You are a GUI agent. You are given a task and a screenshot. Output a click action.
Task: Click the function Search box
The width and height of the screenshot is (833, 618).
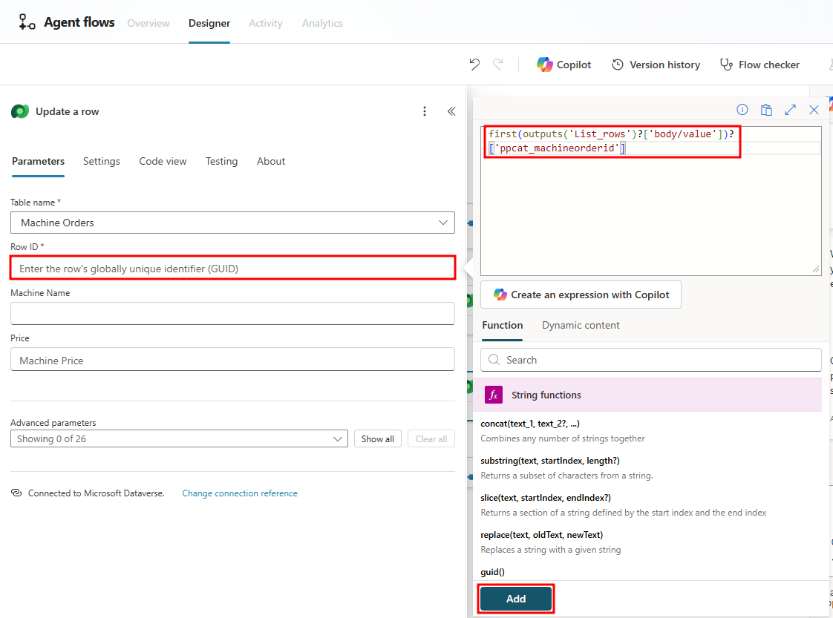pyautogui.click(x=651, y=359)
